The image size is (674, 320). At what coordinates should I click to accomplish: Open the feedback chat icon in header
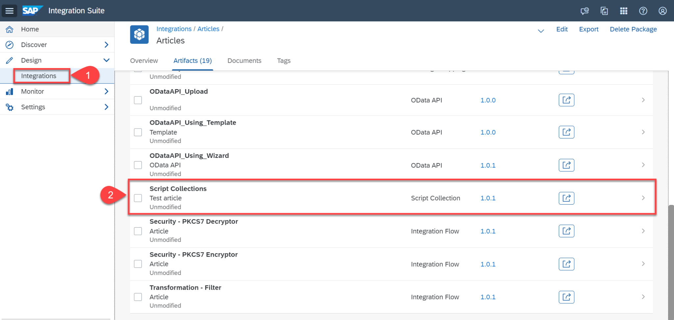click(x=584, y=11)
